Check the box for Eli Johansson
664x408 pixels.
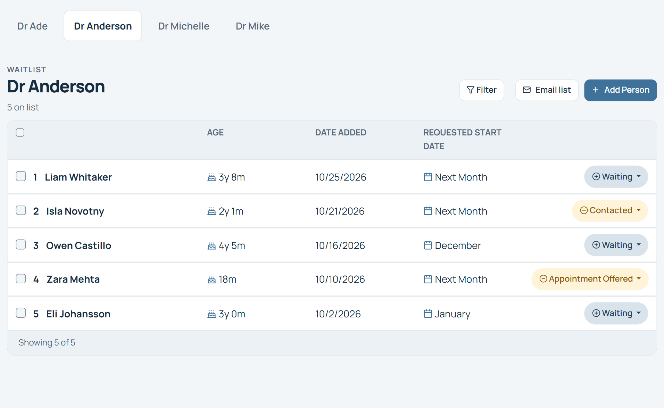(21, 313)
